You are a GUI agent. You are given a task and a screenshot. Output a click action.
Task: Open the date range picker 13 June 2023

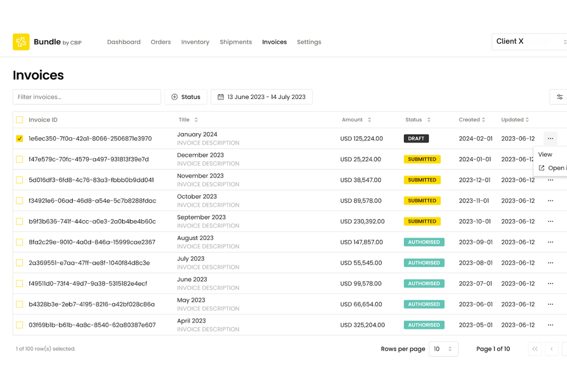point(262,97)
